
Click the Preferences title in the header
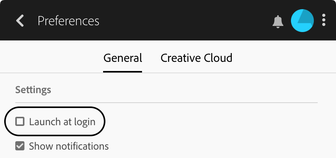tap(68, 21)
